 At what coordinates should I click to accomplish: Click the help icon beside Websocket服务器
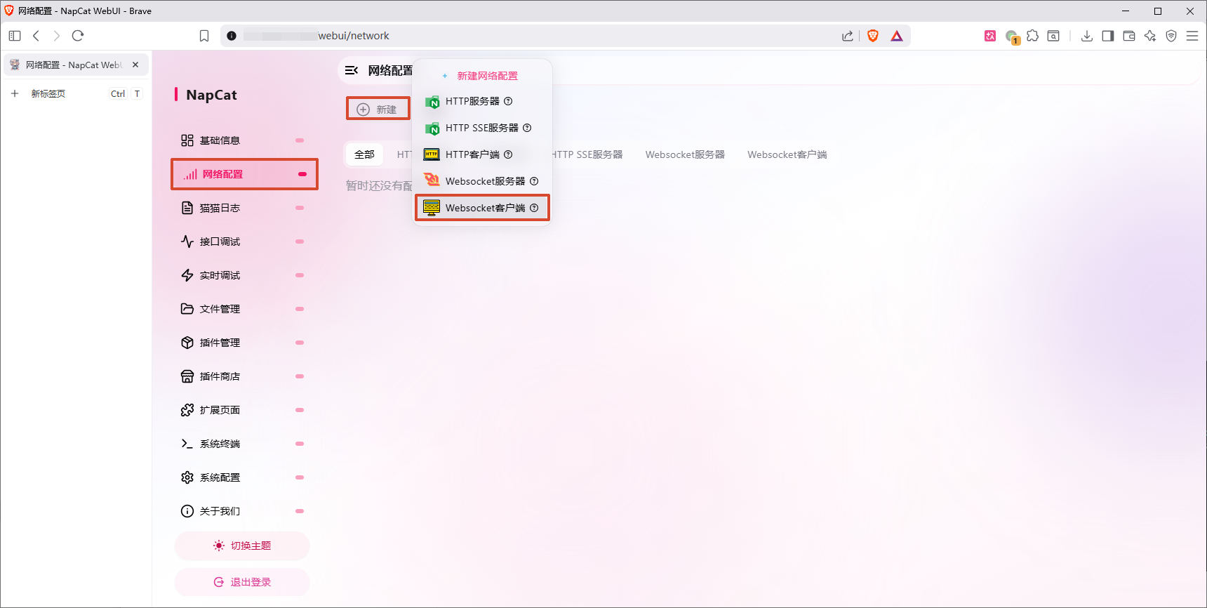pyautogui.click(x=534, y=181)
